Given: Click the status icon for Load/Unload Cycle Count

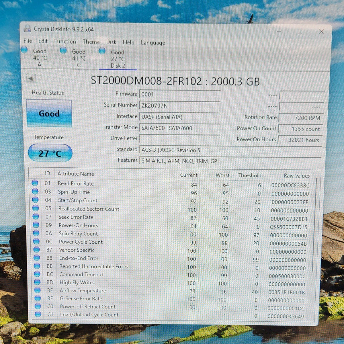Looking at the screenshot, I should coord(38,314).
